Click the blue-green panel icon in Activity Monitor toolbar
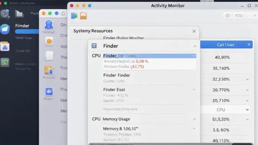The height and width of the screenshot is (145, 258). click(x=74, y=16)
